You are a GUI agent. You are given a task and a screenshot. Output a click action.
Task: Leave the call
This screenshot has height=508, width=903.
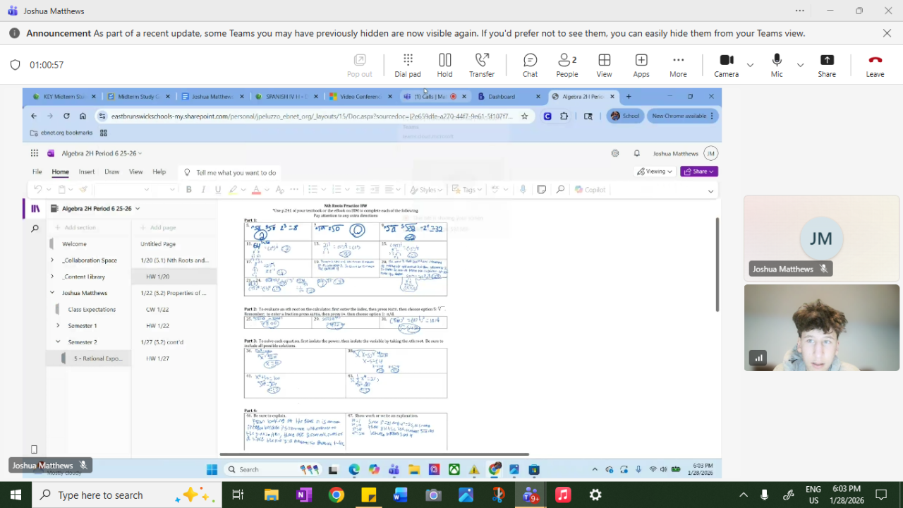pos(875,65)
